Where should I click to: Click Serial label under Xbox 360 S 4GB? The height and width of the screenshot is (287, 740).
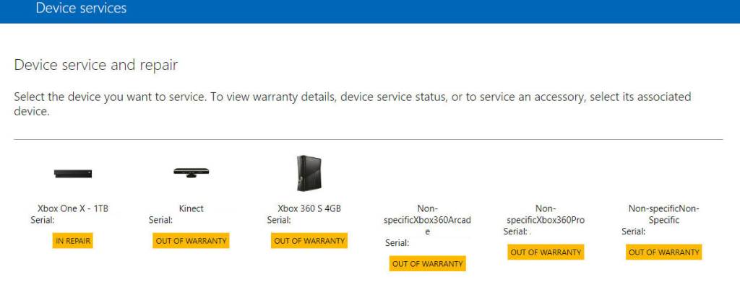point(280,220)
